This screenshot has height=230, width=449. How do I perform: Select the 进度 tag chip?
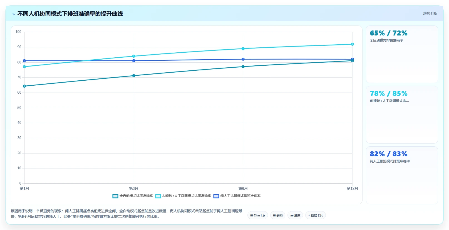[295, 215]
